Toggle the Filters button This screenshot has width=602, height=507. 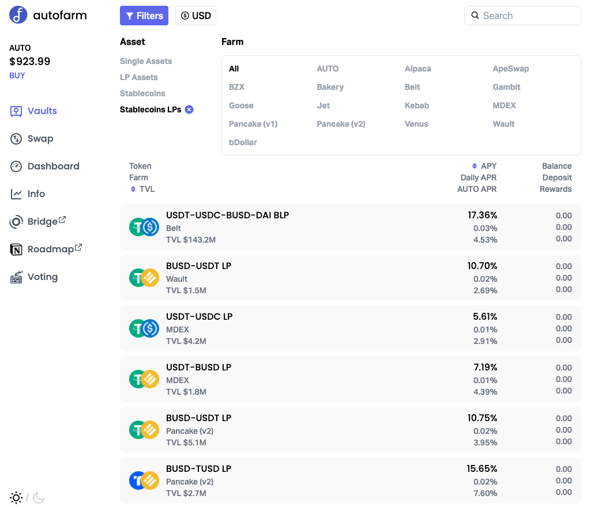(x=144, y=16)
